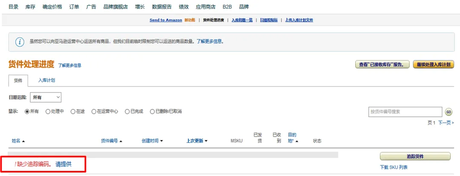Click the 继续处理入库计划 button
Screen dimensions: 460x176
[433, 64]
